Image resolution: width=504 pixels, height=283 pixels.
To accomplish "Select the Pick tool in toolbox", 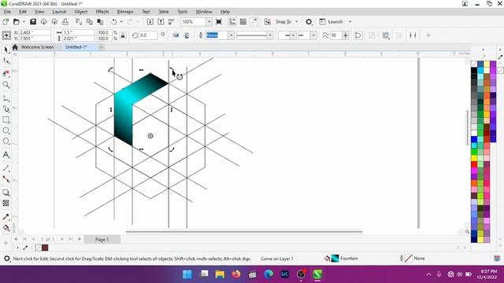I will [6, 50].
